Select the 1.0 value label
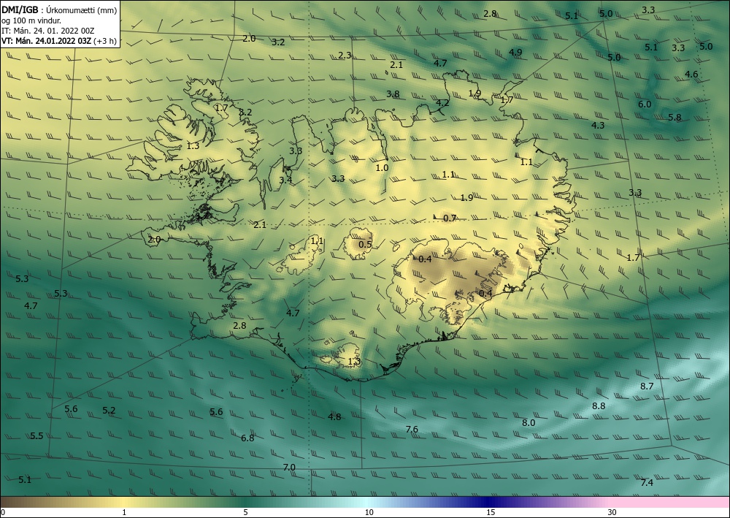730x518 pixels. tap(383, 168)
